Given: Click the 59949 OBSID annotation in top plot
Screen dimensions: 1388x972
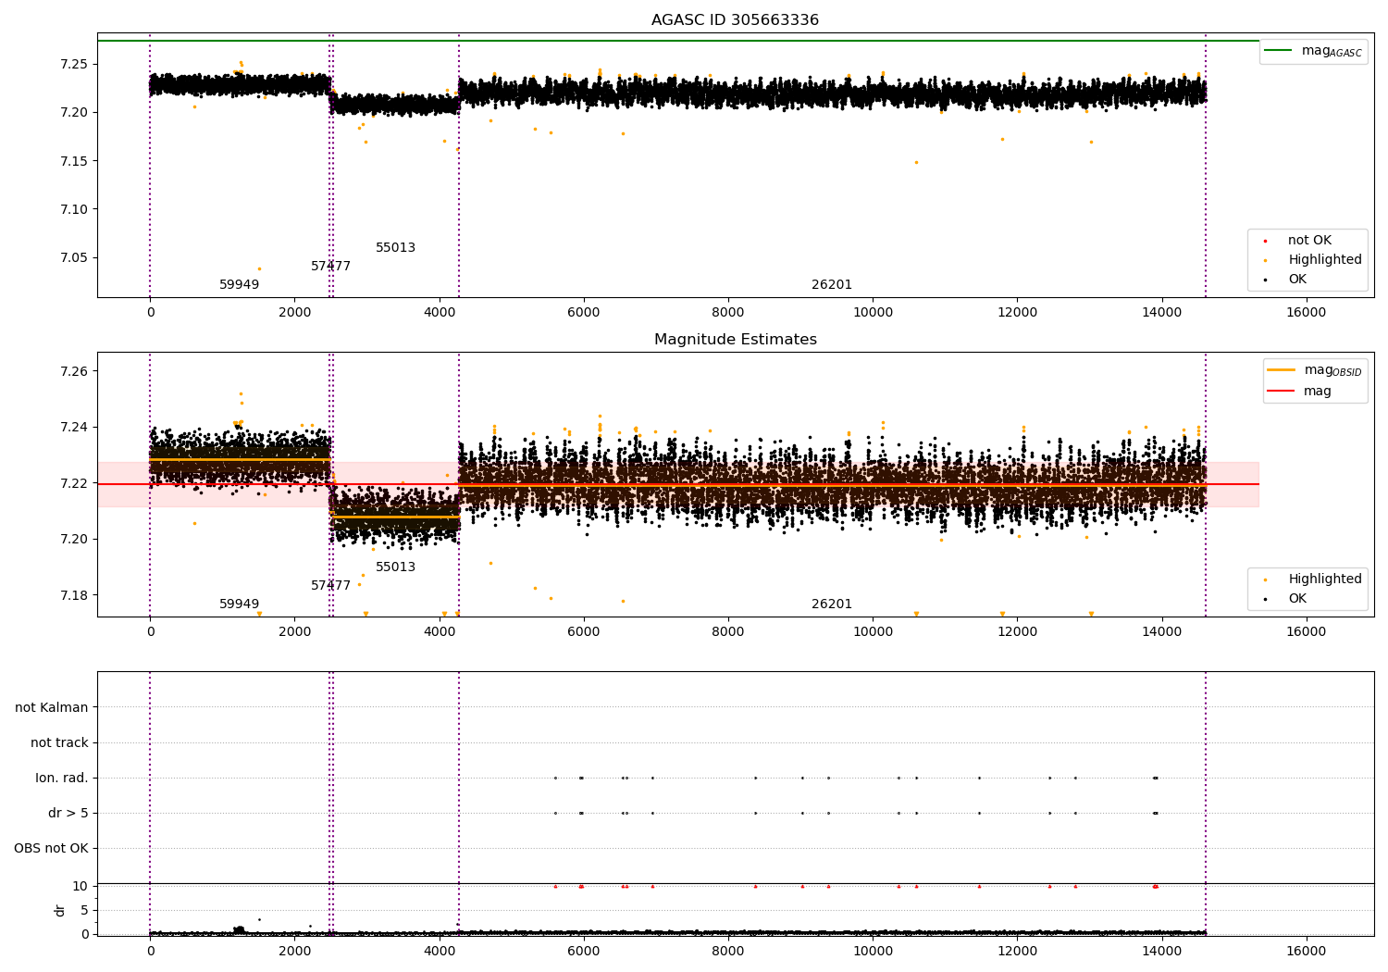Looking at the screenshot, I should pos(239,285).
